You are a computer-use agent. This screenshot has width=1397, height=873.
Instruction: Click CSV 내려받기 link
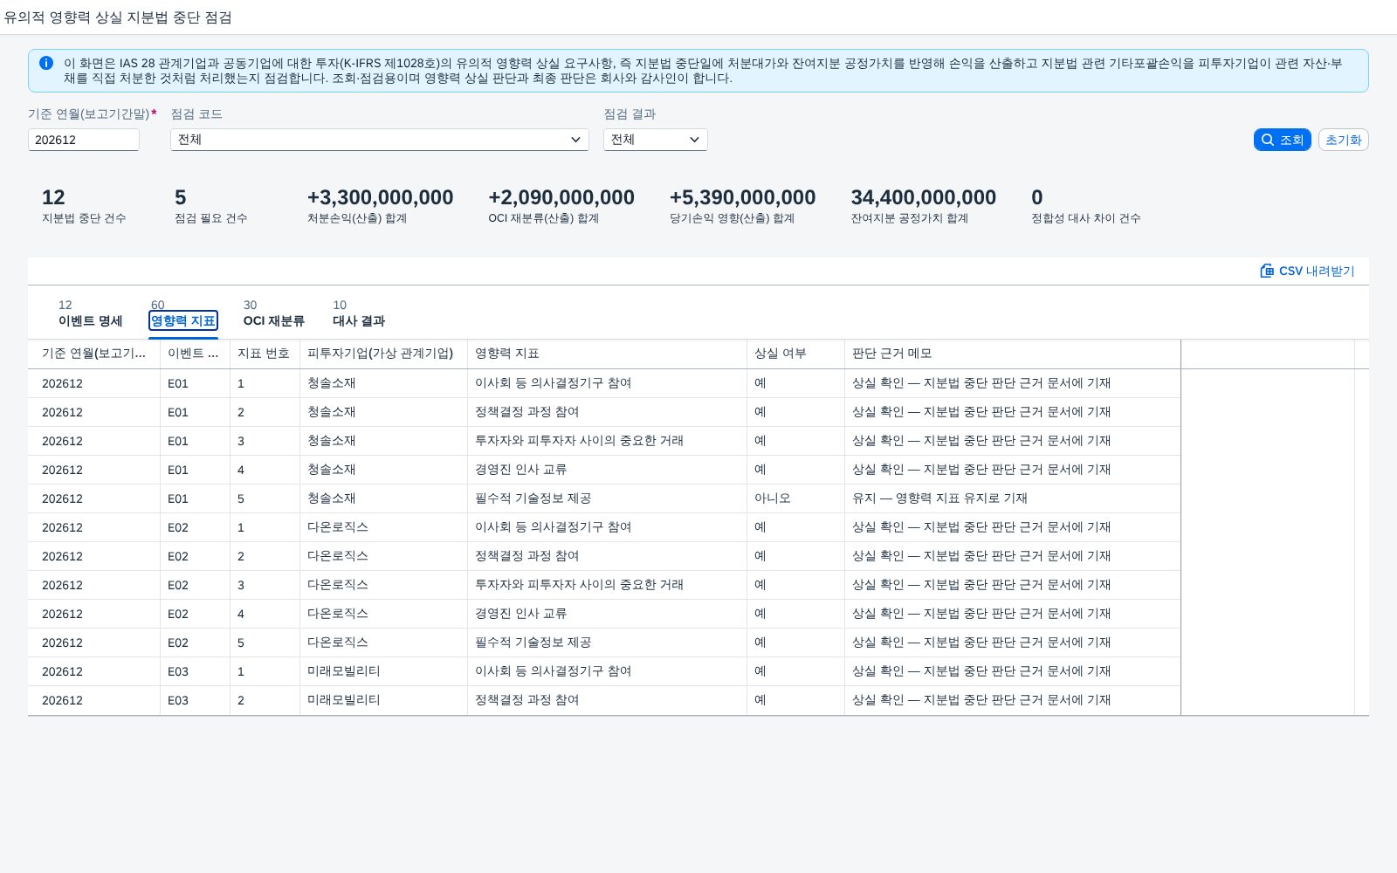(1307, 271)
